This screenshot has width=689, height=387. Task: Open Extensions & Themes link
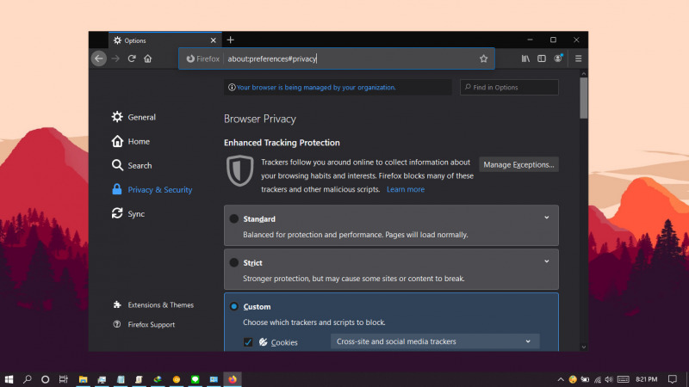[153, 305]
